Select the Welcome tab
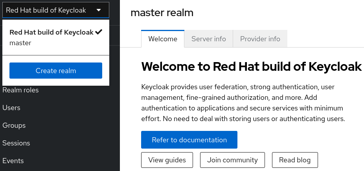The width and height of the screenshot is (364, 171). 162,39
